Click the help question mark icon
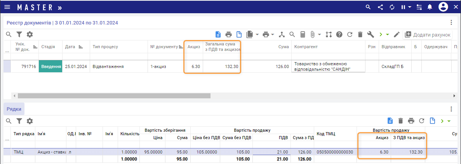 click(339, 35)
